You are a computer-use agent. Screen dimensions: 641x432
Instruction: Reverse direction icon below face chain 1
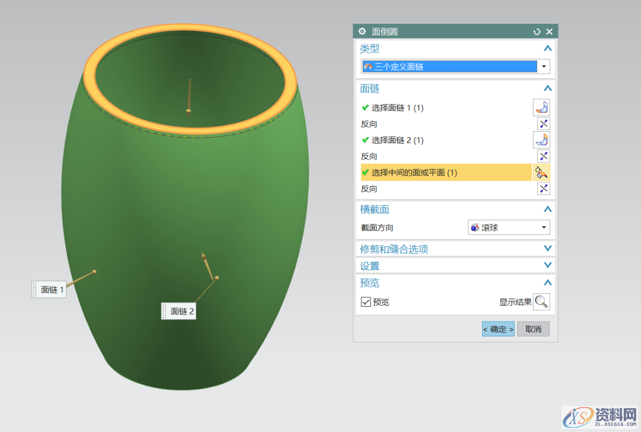543,124
